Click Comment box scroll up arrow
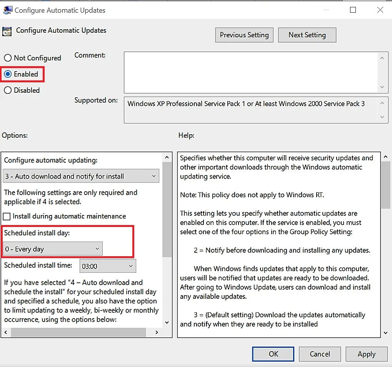392x367 pixels. click(382, 58)
